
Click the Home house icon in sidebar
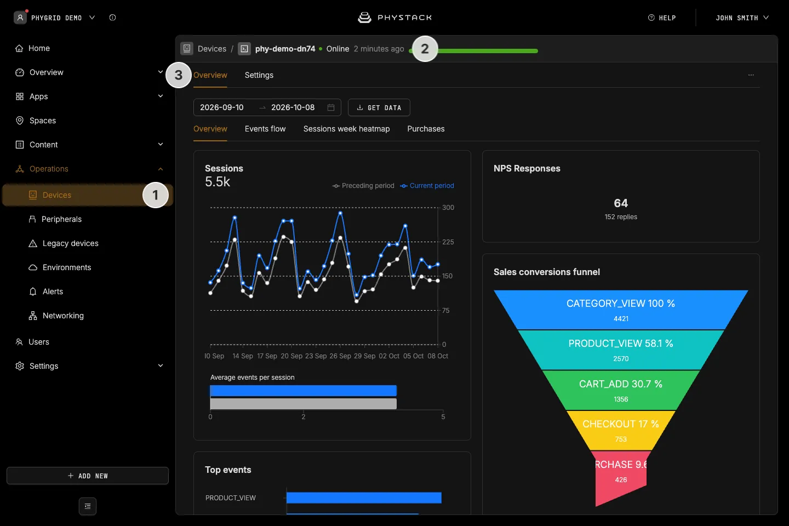[19, 48]
